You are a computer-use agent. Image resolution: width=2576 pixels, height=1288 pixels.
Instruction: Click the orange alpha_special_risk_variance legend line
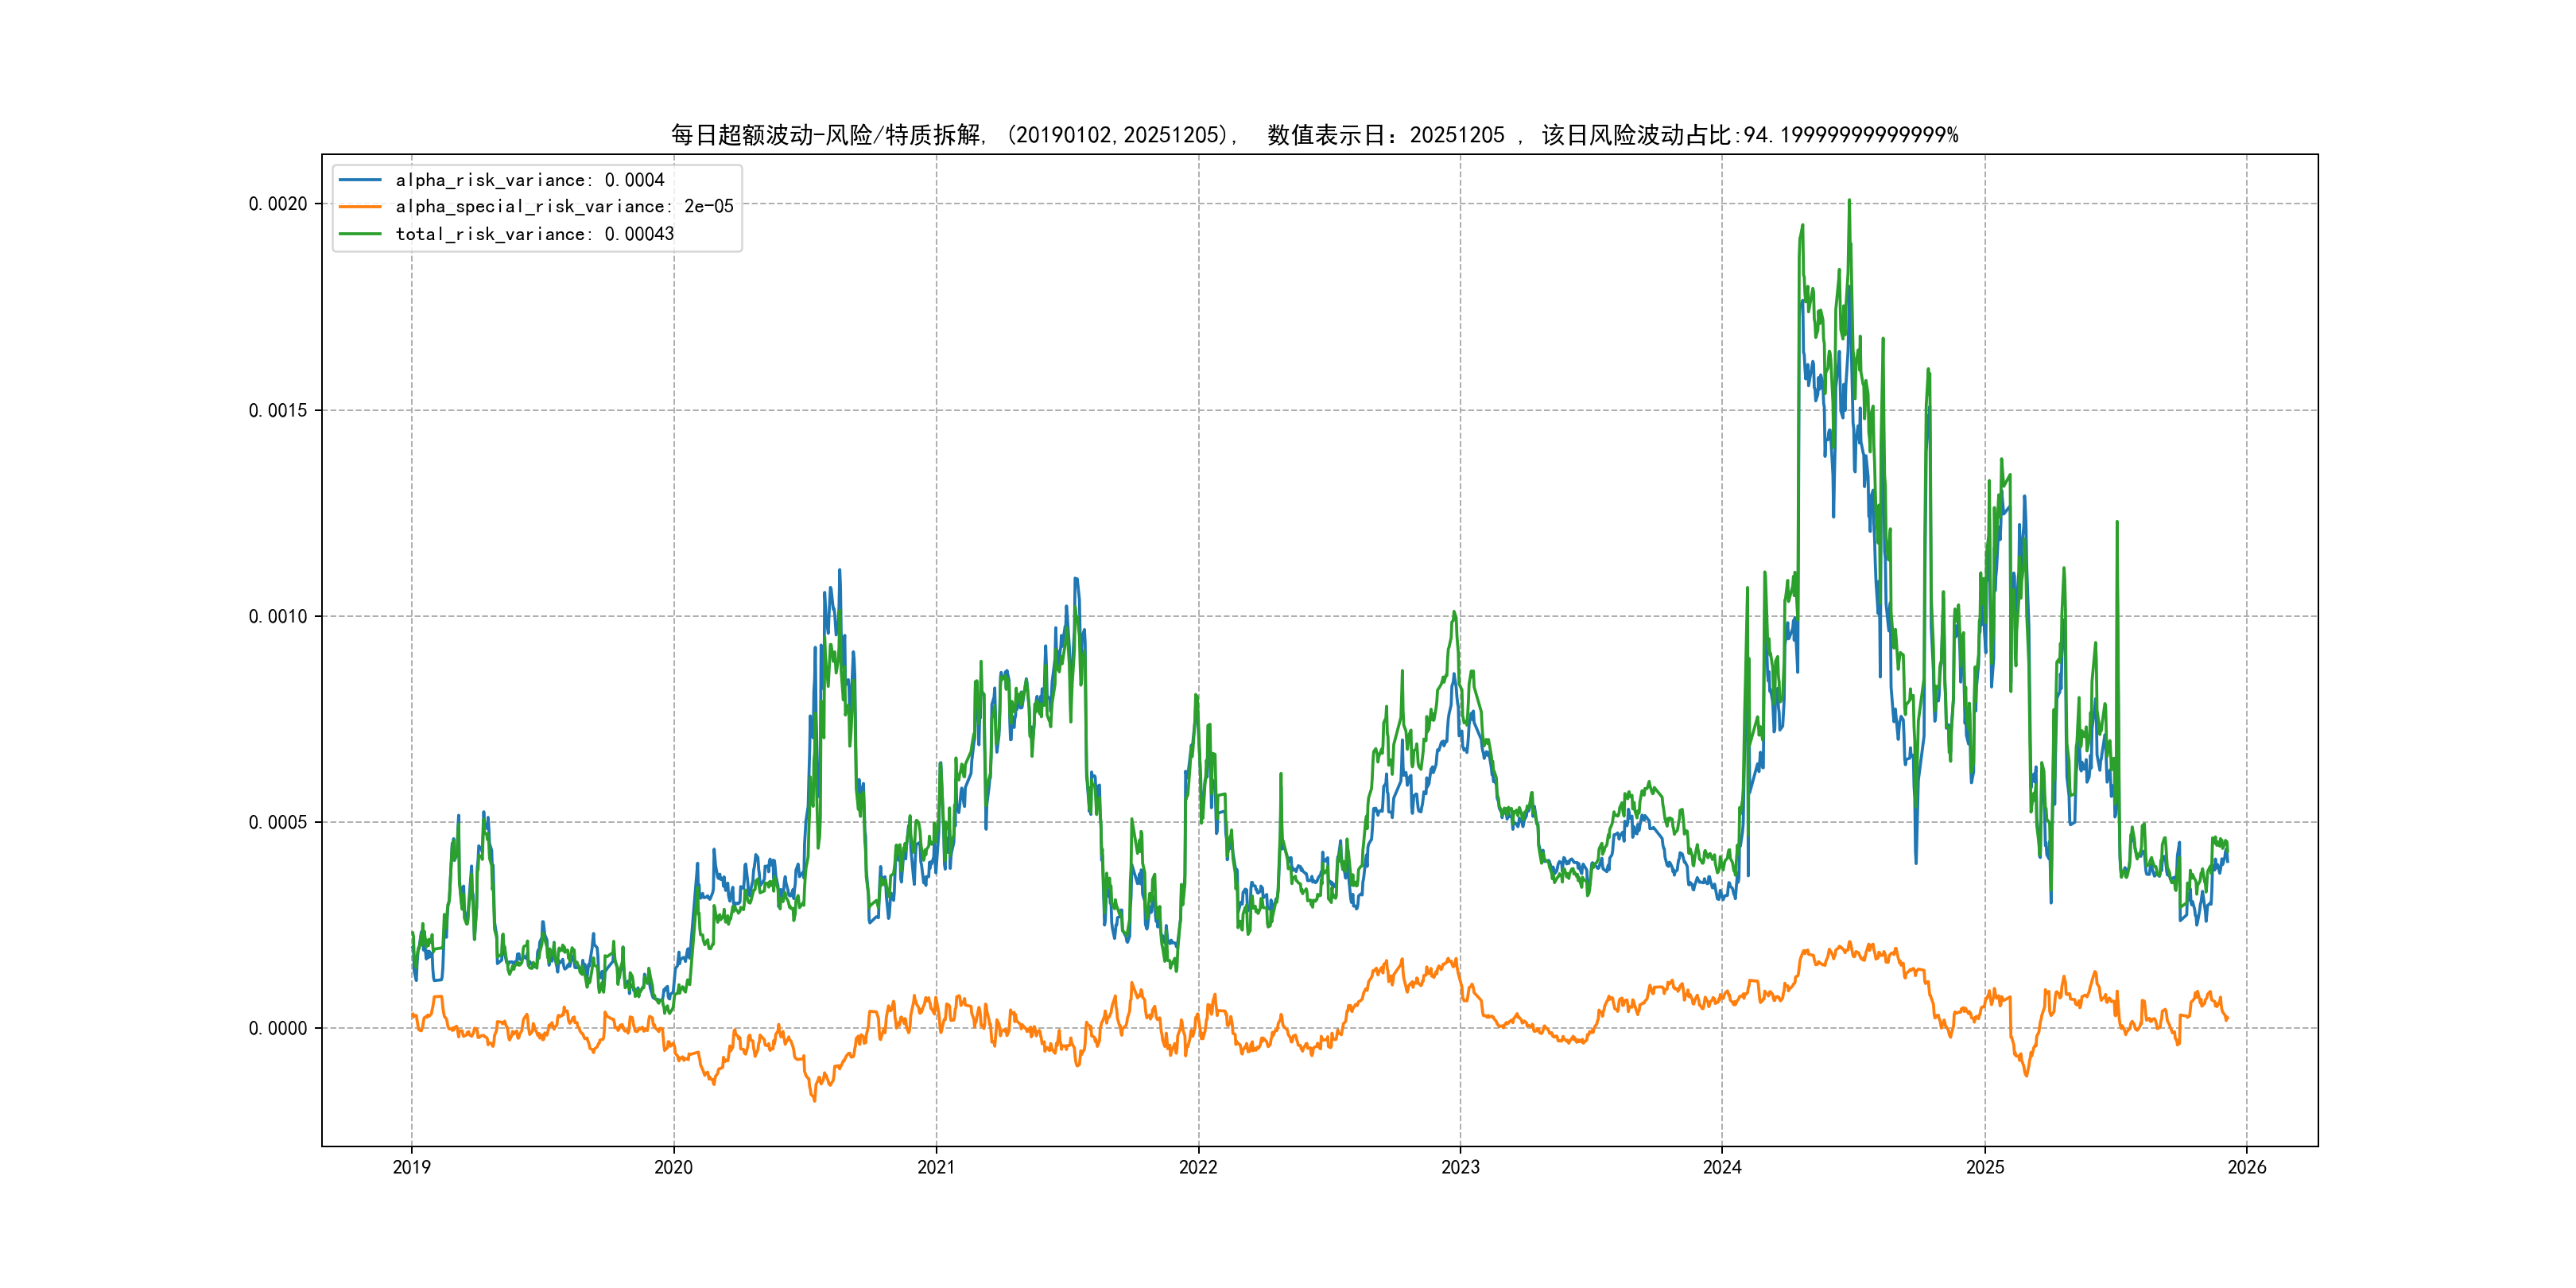[360, 207]
